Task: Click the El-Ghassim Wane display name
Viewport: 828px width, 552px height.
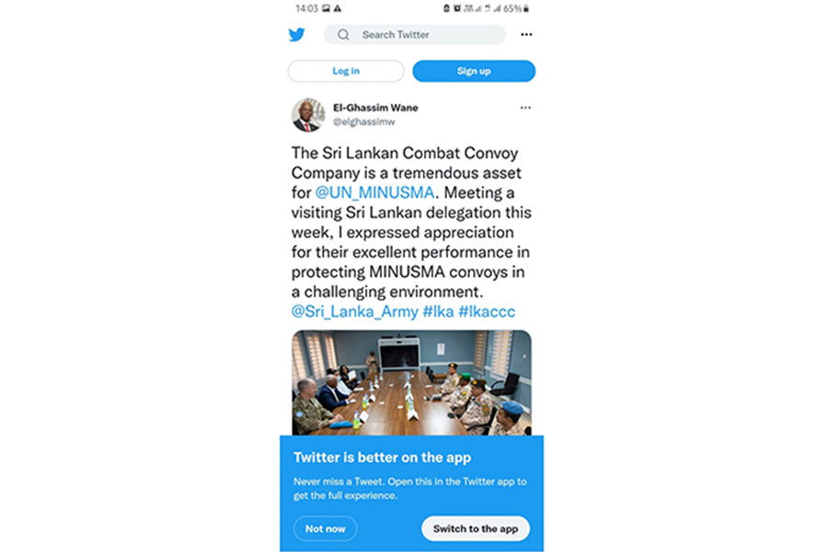Action: coord(375,108)
